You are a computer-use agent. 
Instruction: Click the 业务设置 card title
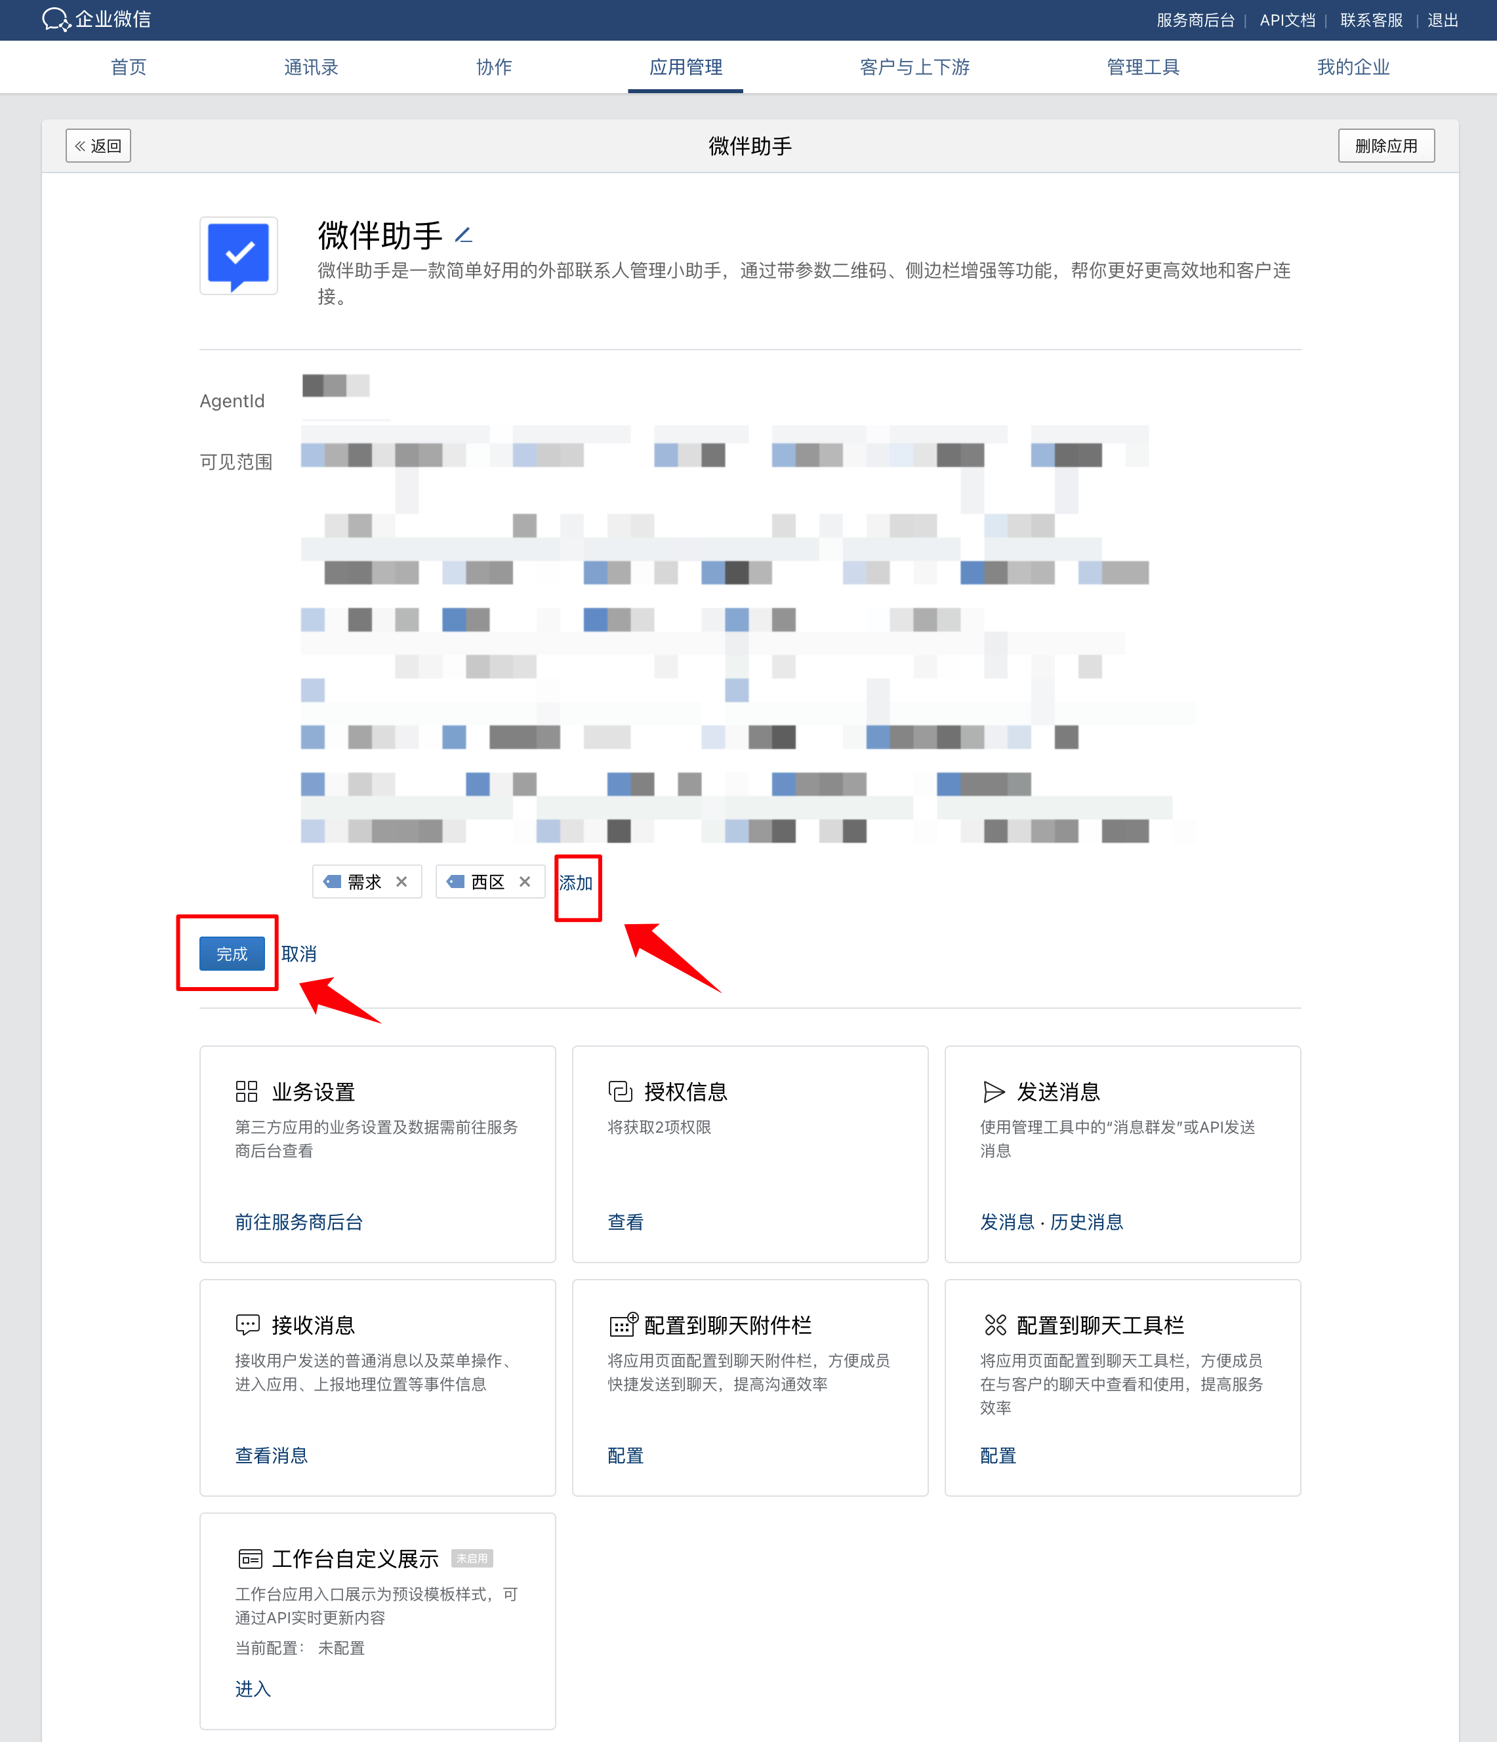pos(314,1091)
